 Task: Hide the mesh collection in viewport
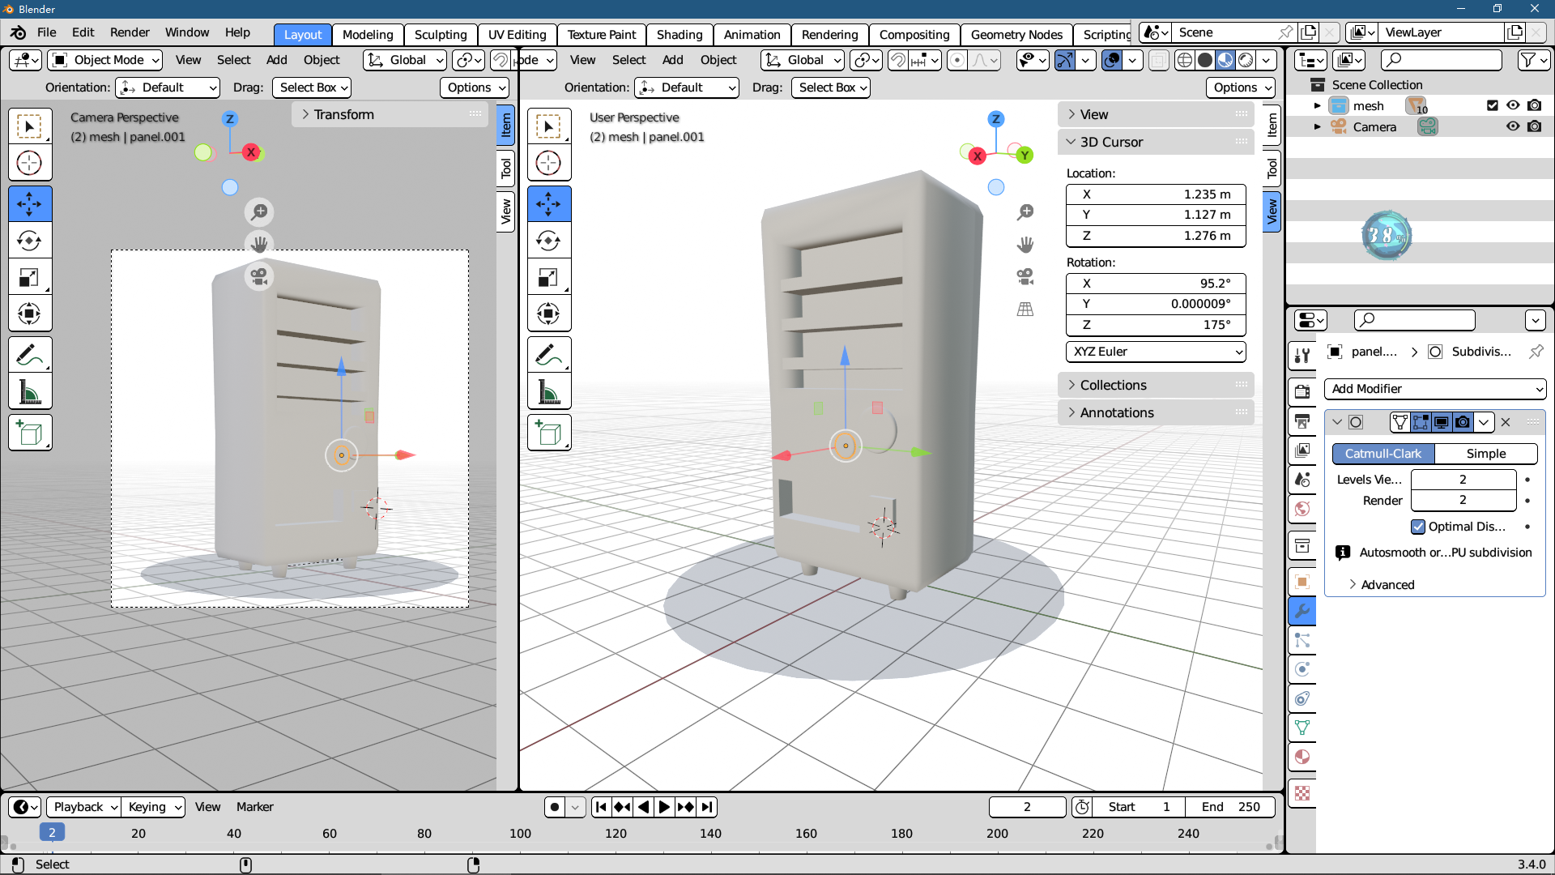point(1513,105)
